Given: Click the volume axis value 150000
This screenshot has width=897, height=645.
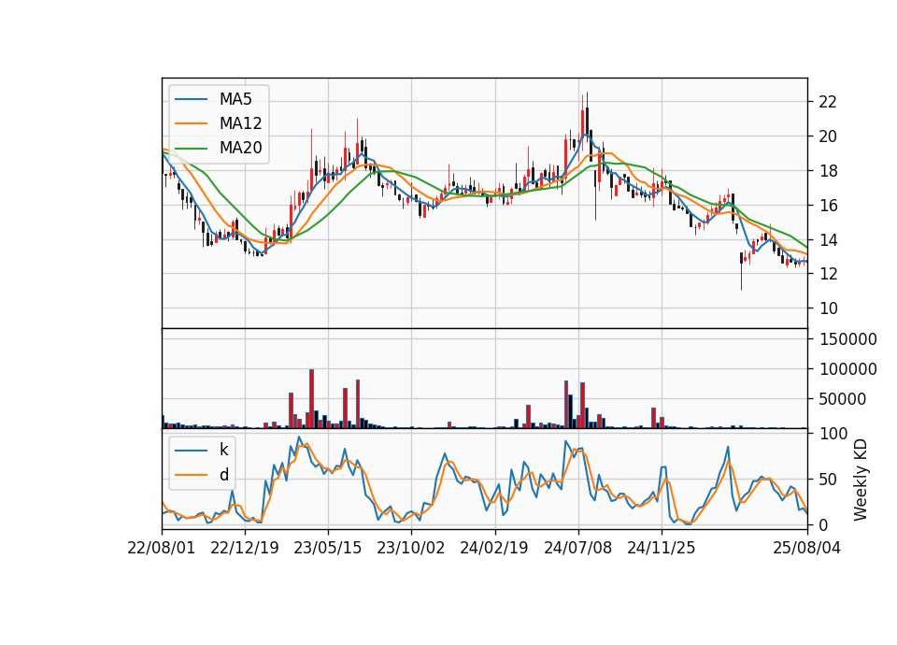Looking at the screenshot, I should [847, 339].
